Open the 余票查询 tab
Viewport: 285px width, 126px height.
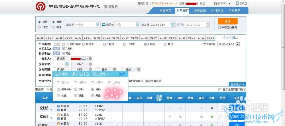(200, 11)
